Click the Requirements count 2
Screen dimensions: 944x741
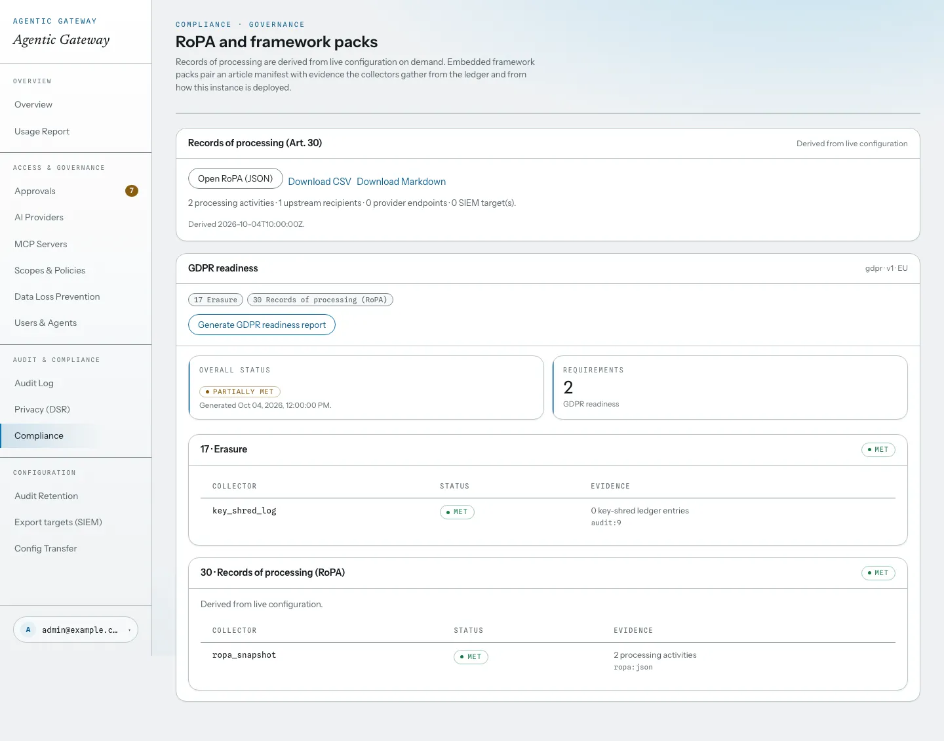pyautogui.click(x=568, y=388)
